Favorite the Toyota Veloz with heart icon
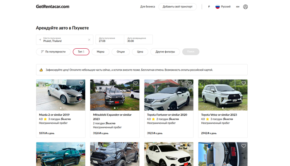The image size is (290, 166). [244, 83]
